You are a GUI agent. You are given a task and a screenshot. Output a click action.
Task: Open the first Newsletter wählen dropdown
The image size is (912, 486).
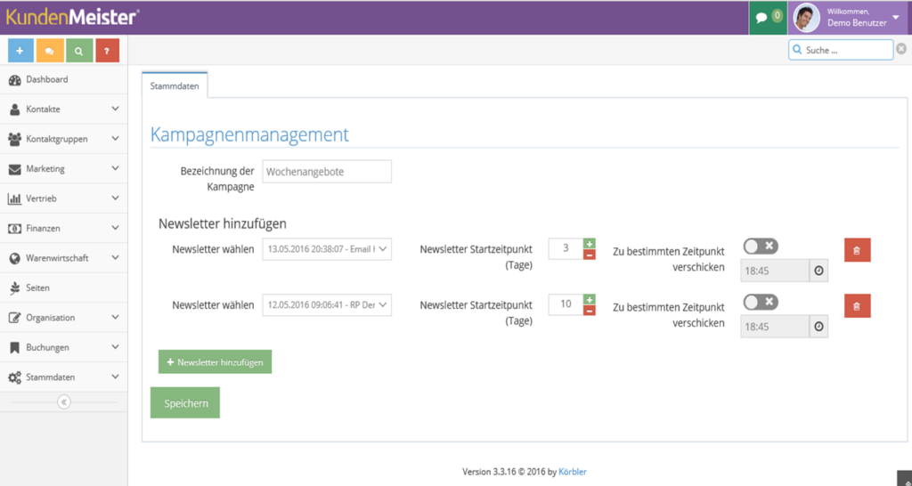click(327, 249)
